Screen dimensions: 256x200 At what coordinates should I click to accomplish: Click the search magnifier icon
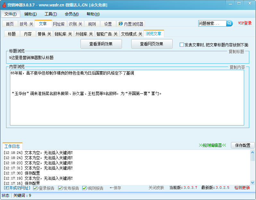229,23
